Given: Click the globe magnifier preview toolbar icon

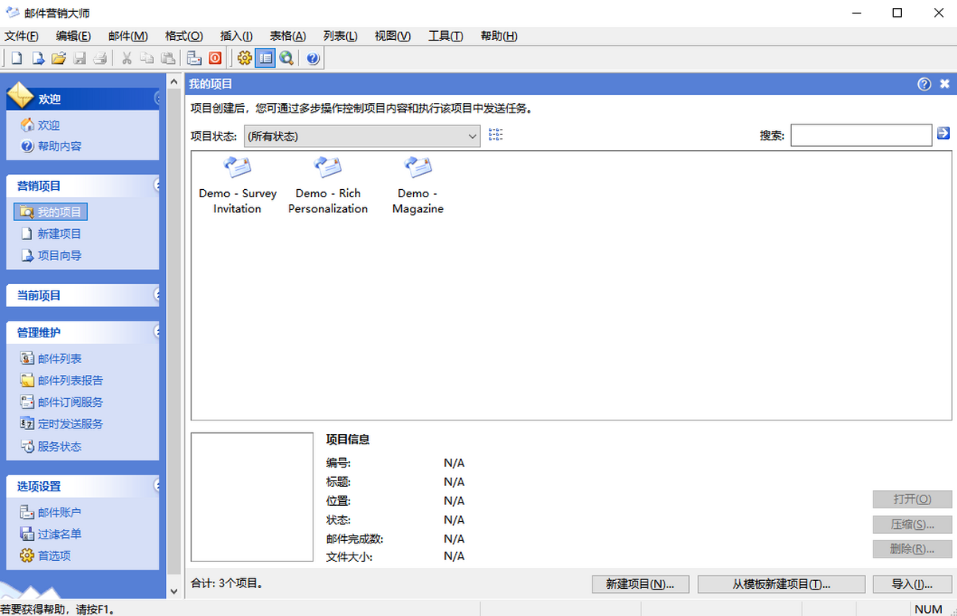Looking at the screenshot, I should (286, 58).
